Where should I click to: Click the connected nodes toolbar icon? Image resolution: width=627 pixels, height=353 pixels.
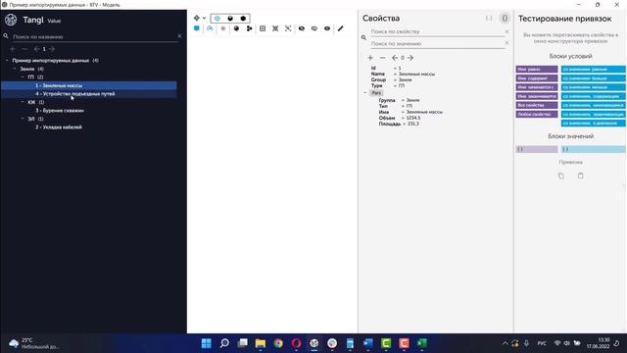(249, 28)
